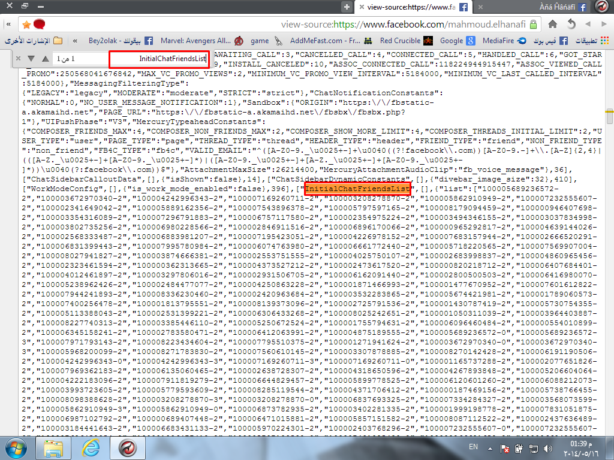Click the "ChatSidebarCalloutData" text in the source
The height and width of the screenshot is (460, 614).
click(x=84, y=179)
